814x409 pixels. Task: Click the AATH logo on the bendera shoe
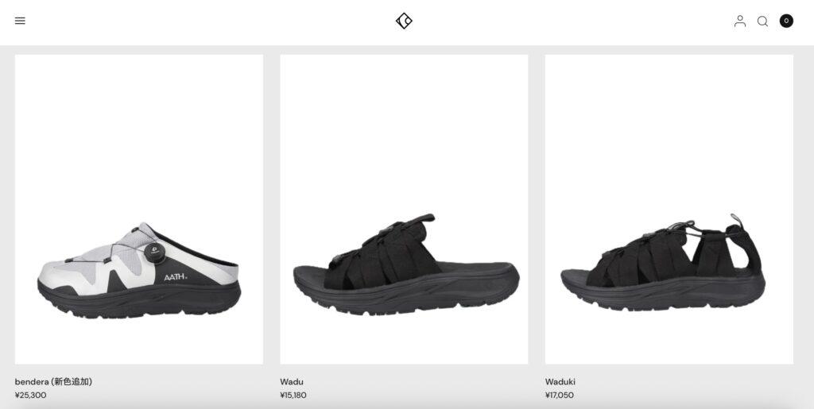pyautogui.click(x=176, y=277)
